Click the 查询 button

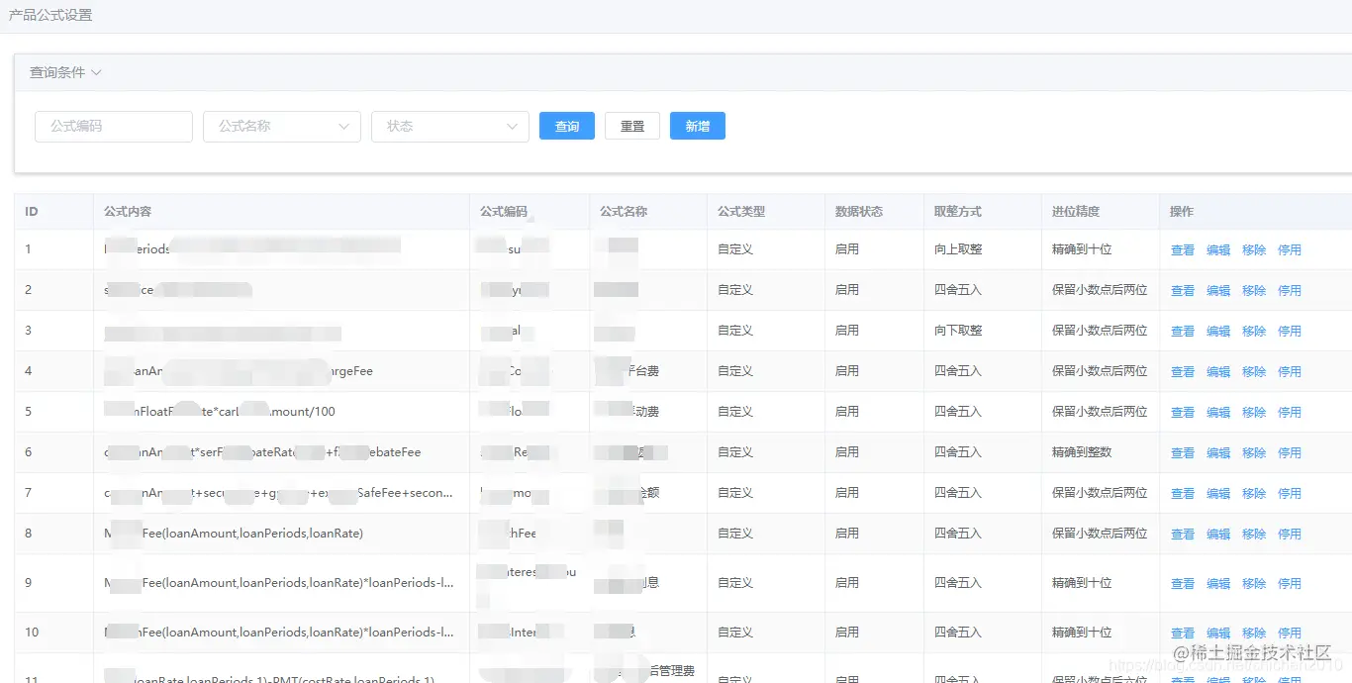tap(567, 126)
